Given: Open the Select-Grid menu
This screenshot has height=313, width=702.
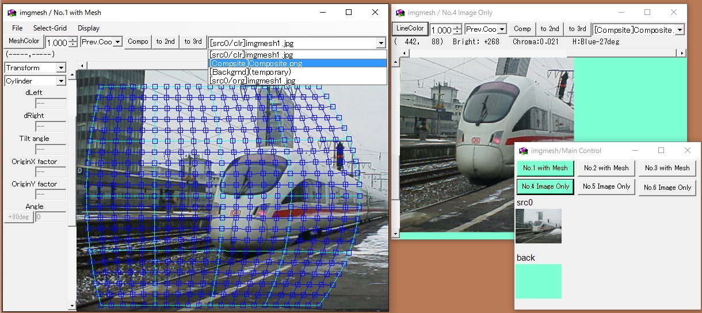Looking at the screenshot, I should [x=50, y=28].
